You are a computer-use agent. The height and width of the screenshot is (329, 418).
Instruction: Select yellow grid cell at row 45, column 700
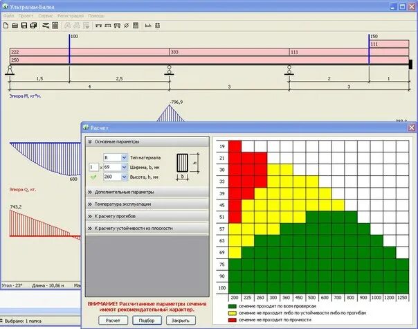[x=338, y=205]
